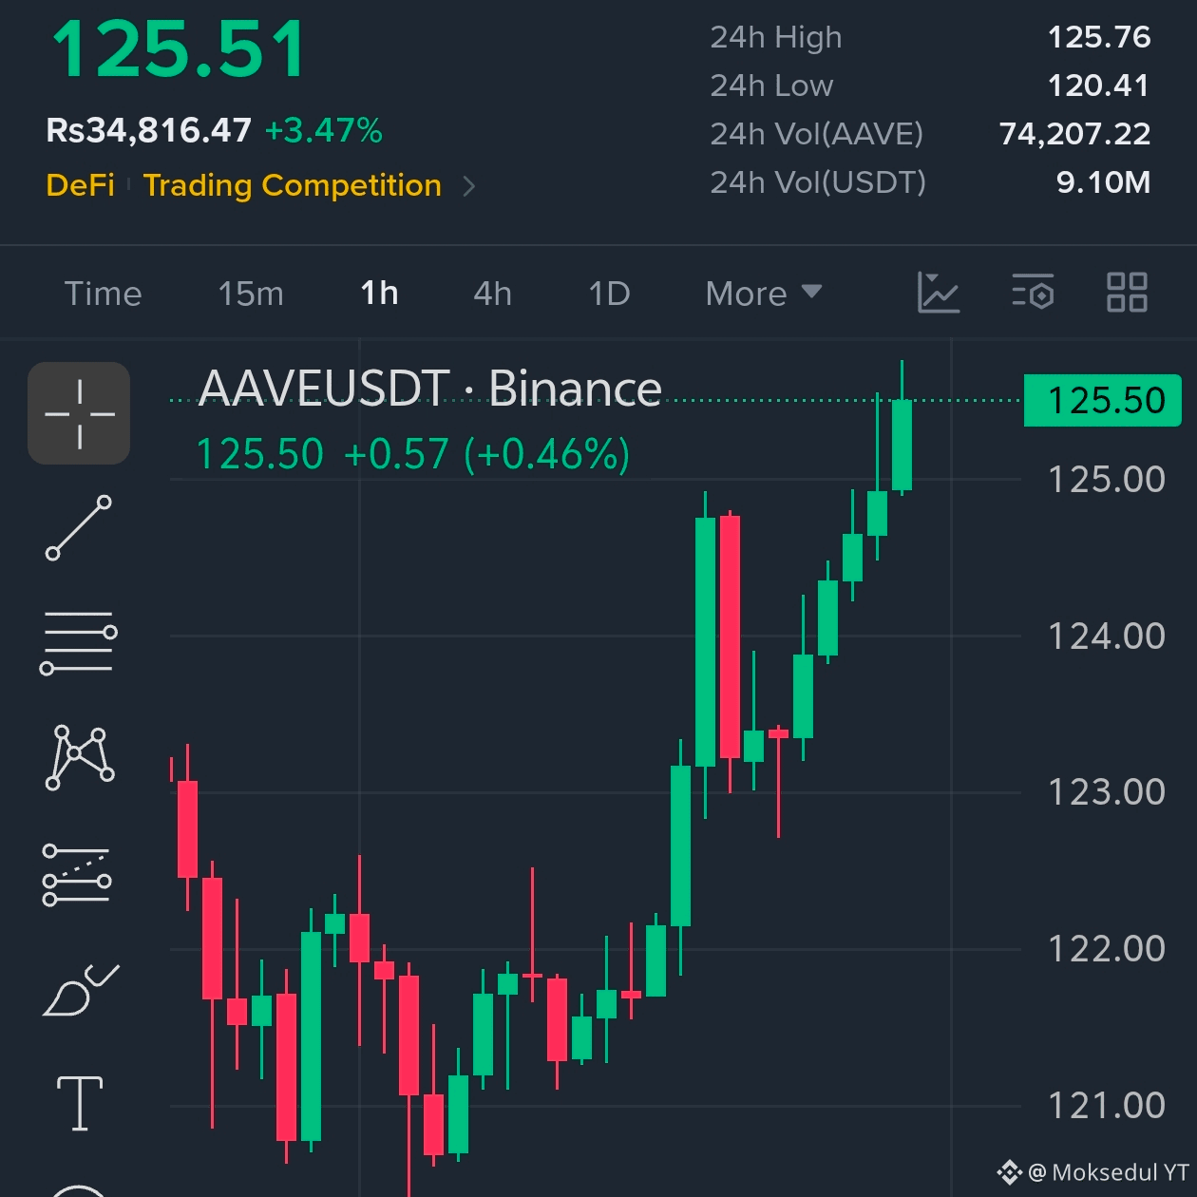Open chart settings icon
Viewport: 1197px width, 1197px height.
(x=1033, y=293)
